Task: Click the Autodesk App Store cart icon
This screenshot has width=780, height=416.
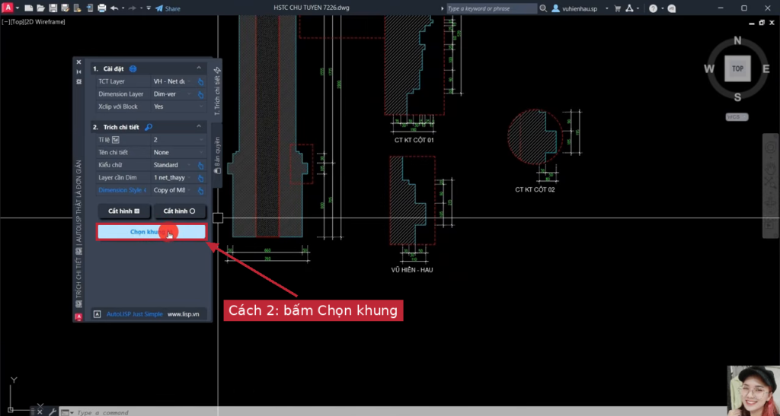Action: coord(617,8)
